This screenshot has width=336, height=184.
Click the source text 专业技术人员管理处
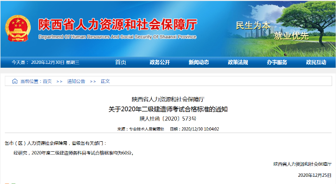146,129
